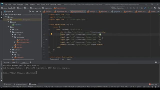Click the terminal command prompt line
The image size is (160, 90).
pos(20,73)
